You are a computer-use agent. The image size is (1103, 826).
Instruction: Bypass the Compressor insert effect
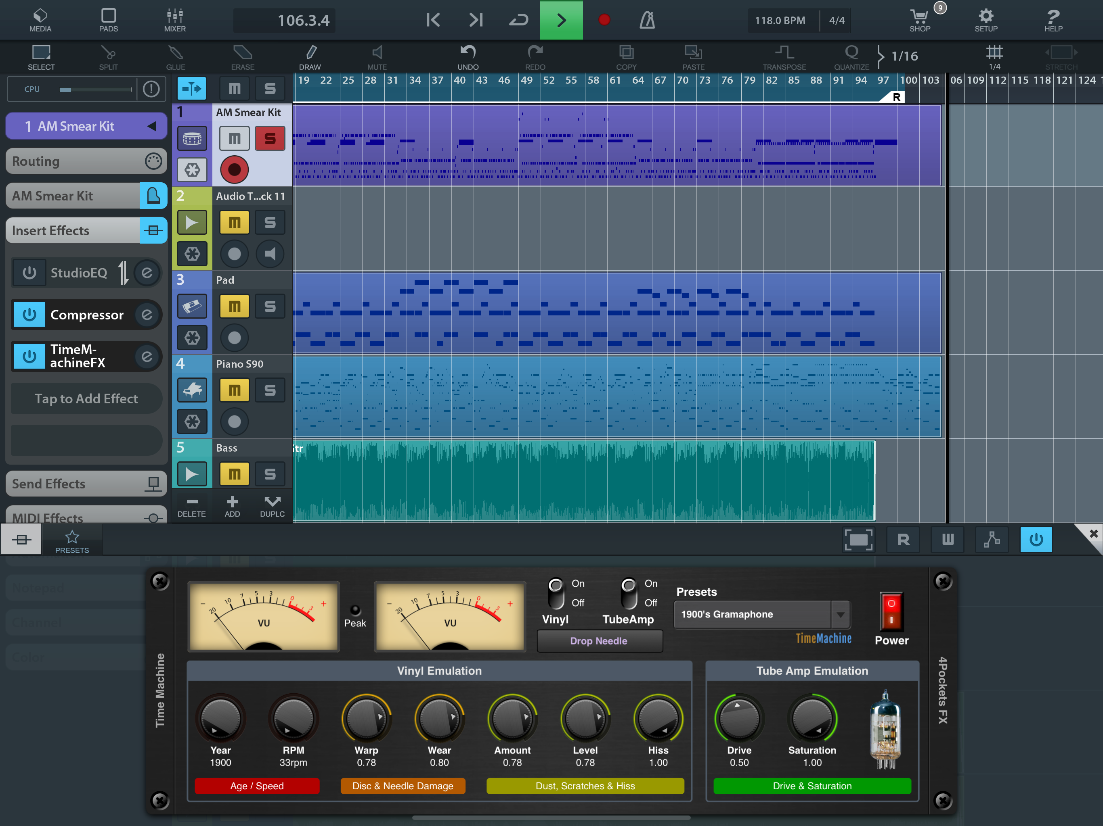click(29, 315)
